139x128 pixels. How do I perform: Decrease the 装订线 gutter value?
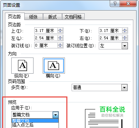(x=60, y=47)
